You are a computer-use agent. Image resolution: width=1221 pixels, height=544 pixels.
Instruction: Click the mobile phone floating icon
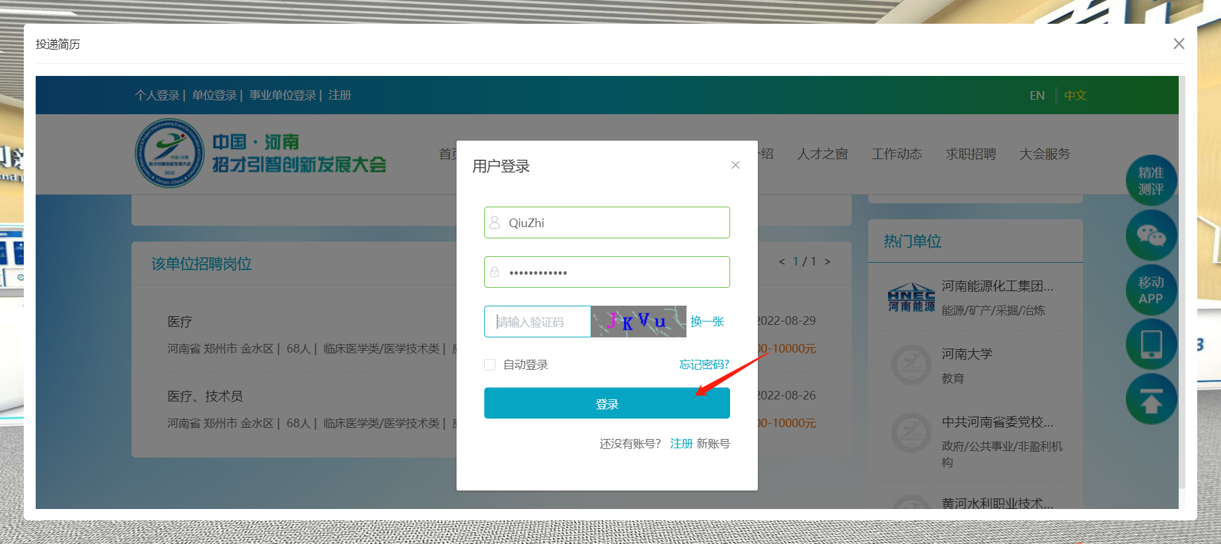(1151, 345)
